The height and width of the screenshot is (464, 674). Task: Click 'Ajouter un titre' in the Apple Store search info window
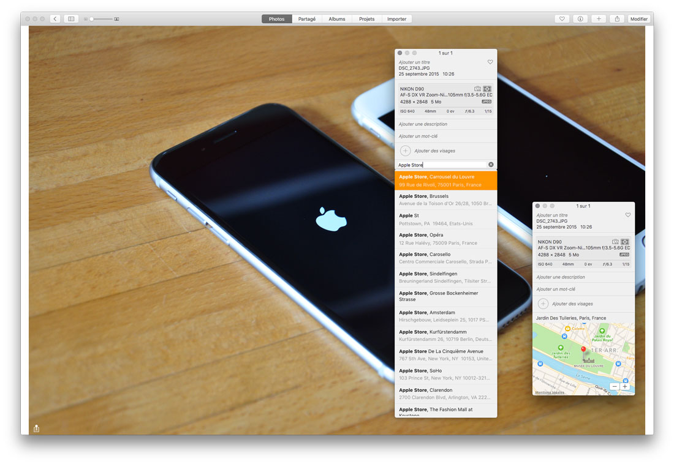[x=414, y=62]
